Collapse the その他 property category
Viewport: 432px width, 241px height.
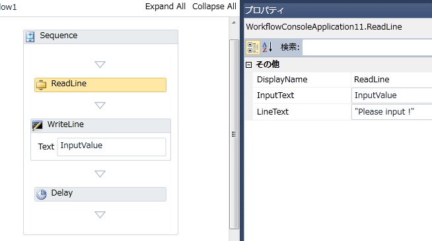tap(248, 65)
